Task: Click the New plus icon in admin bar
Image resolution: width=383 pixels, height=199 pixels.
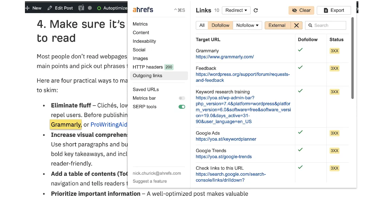Action: 27,8
